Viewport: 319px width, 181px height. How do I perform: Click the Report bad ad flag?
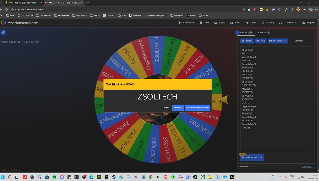pos(19,42)
